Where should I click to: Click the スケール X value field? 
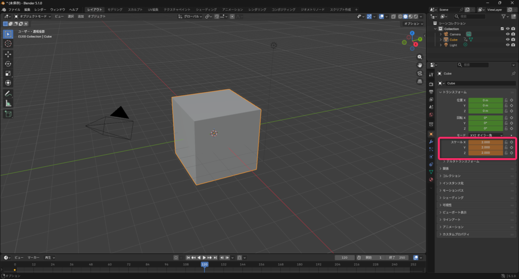click(x=485, y=143)
